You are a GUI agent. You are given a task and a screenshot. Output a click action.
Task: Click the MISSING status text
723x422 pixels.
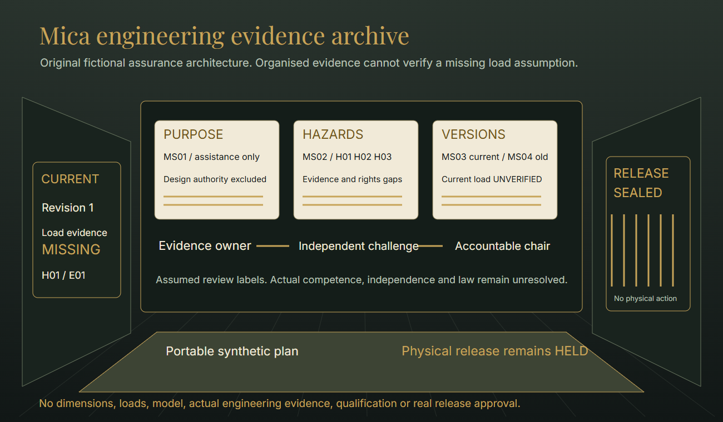(71, 249)
